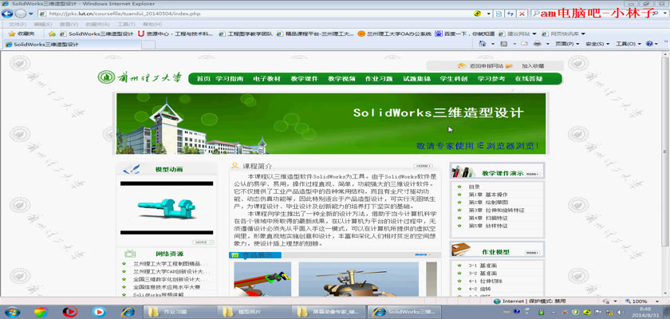
Task: Open the 电子教材 navigation item
Action: point(266,79)
